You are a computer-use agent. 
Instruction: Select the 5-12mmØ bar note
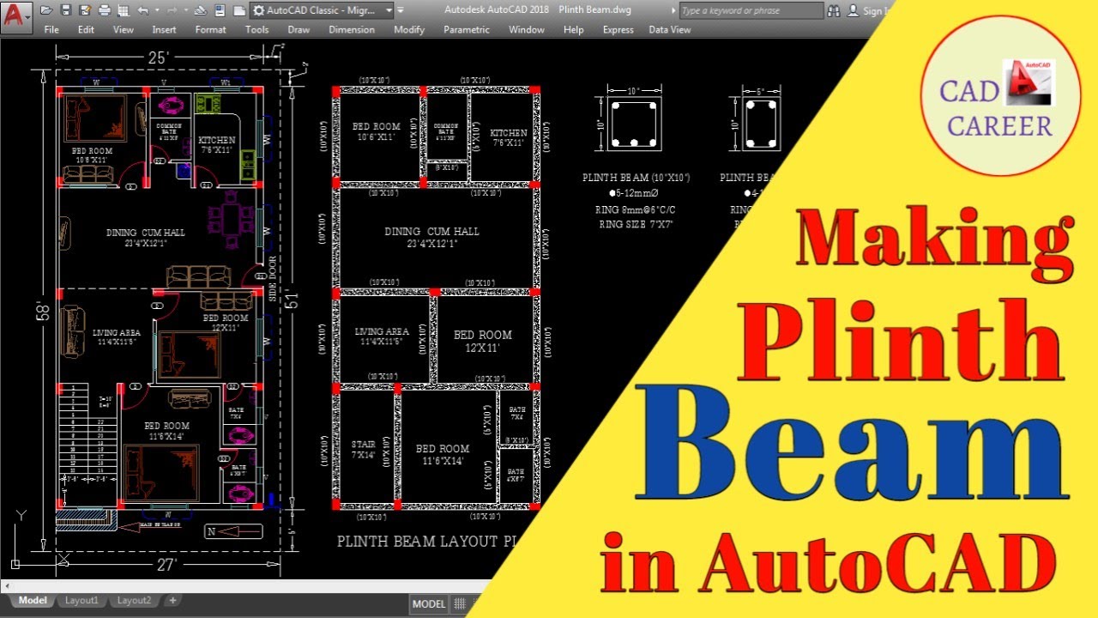(633, 193)
